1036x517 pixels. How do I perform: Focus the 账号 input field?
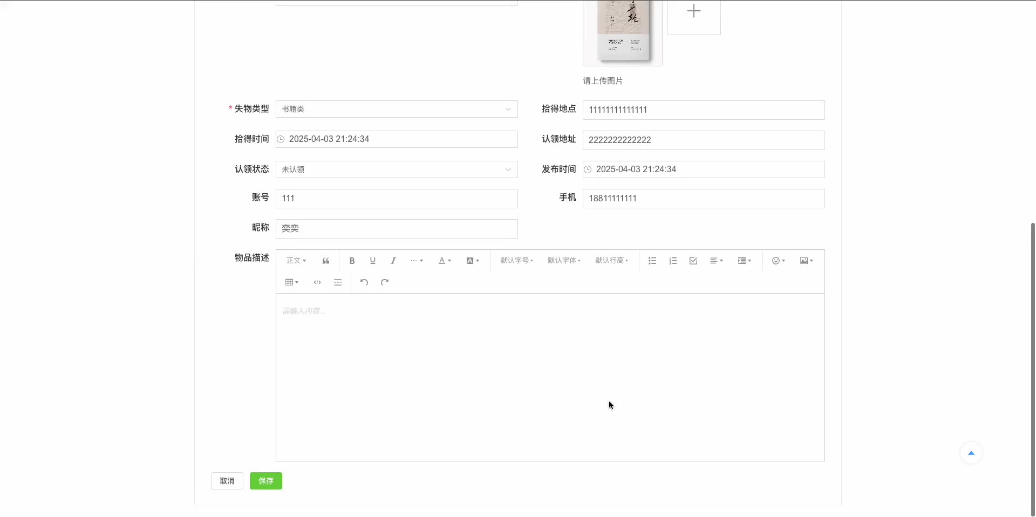397,199
